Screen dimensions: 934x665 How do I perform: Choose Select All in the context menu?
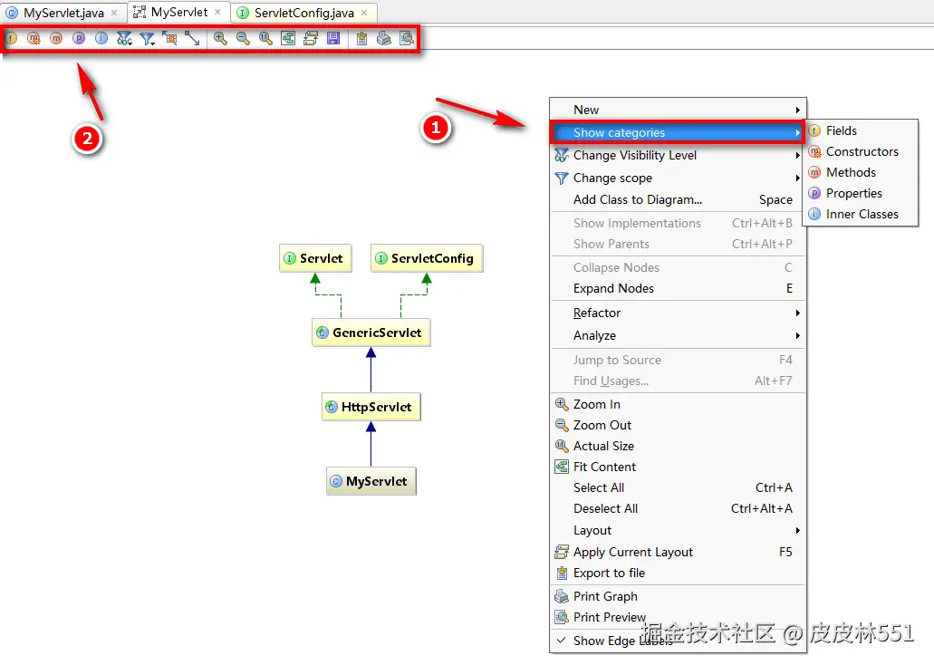click(678, 487)
